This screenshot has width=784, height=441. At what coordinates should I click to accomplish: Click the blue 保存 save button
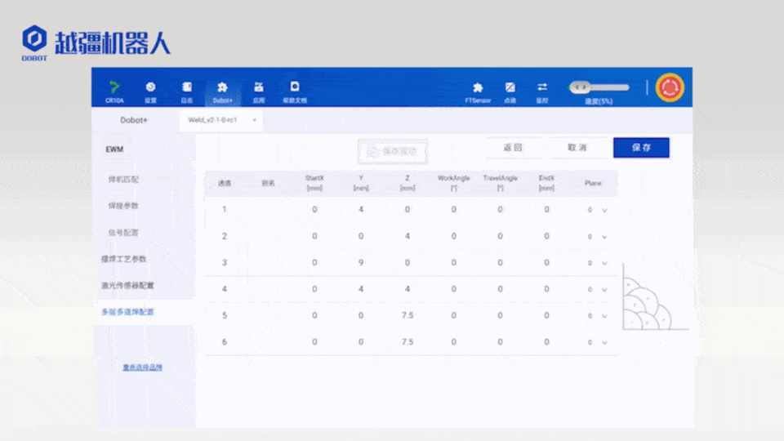641,148
